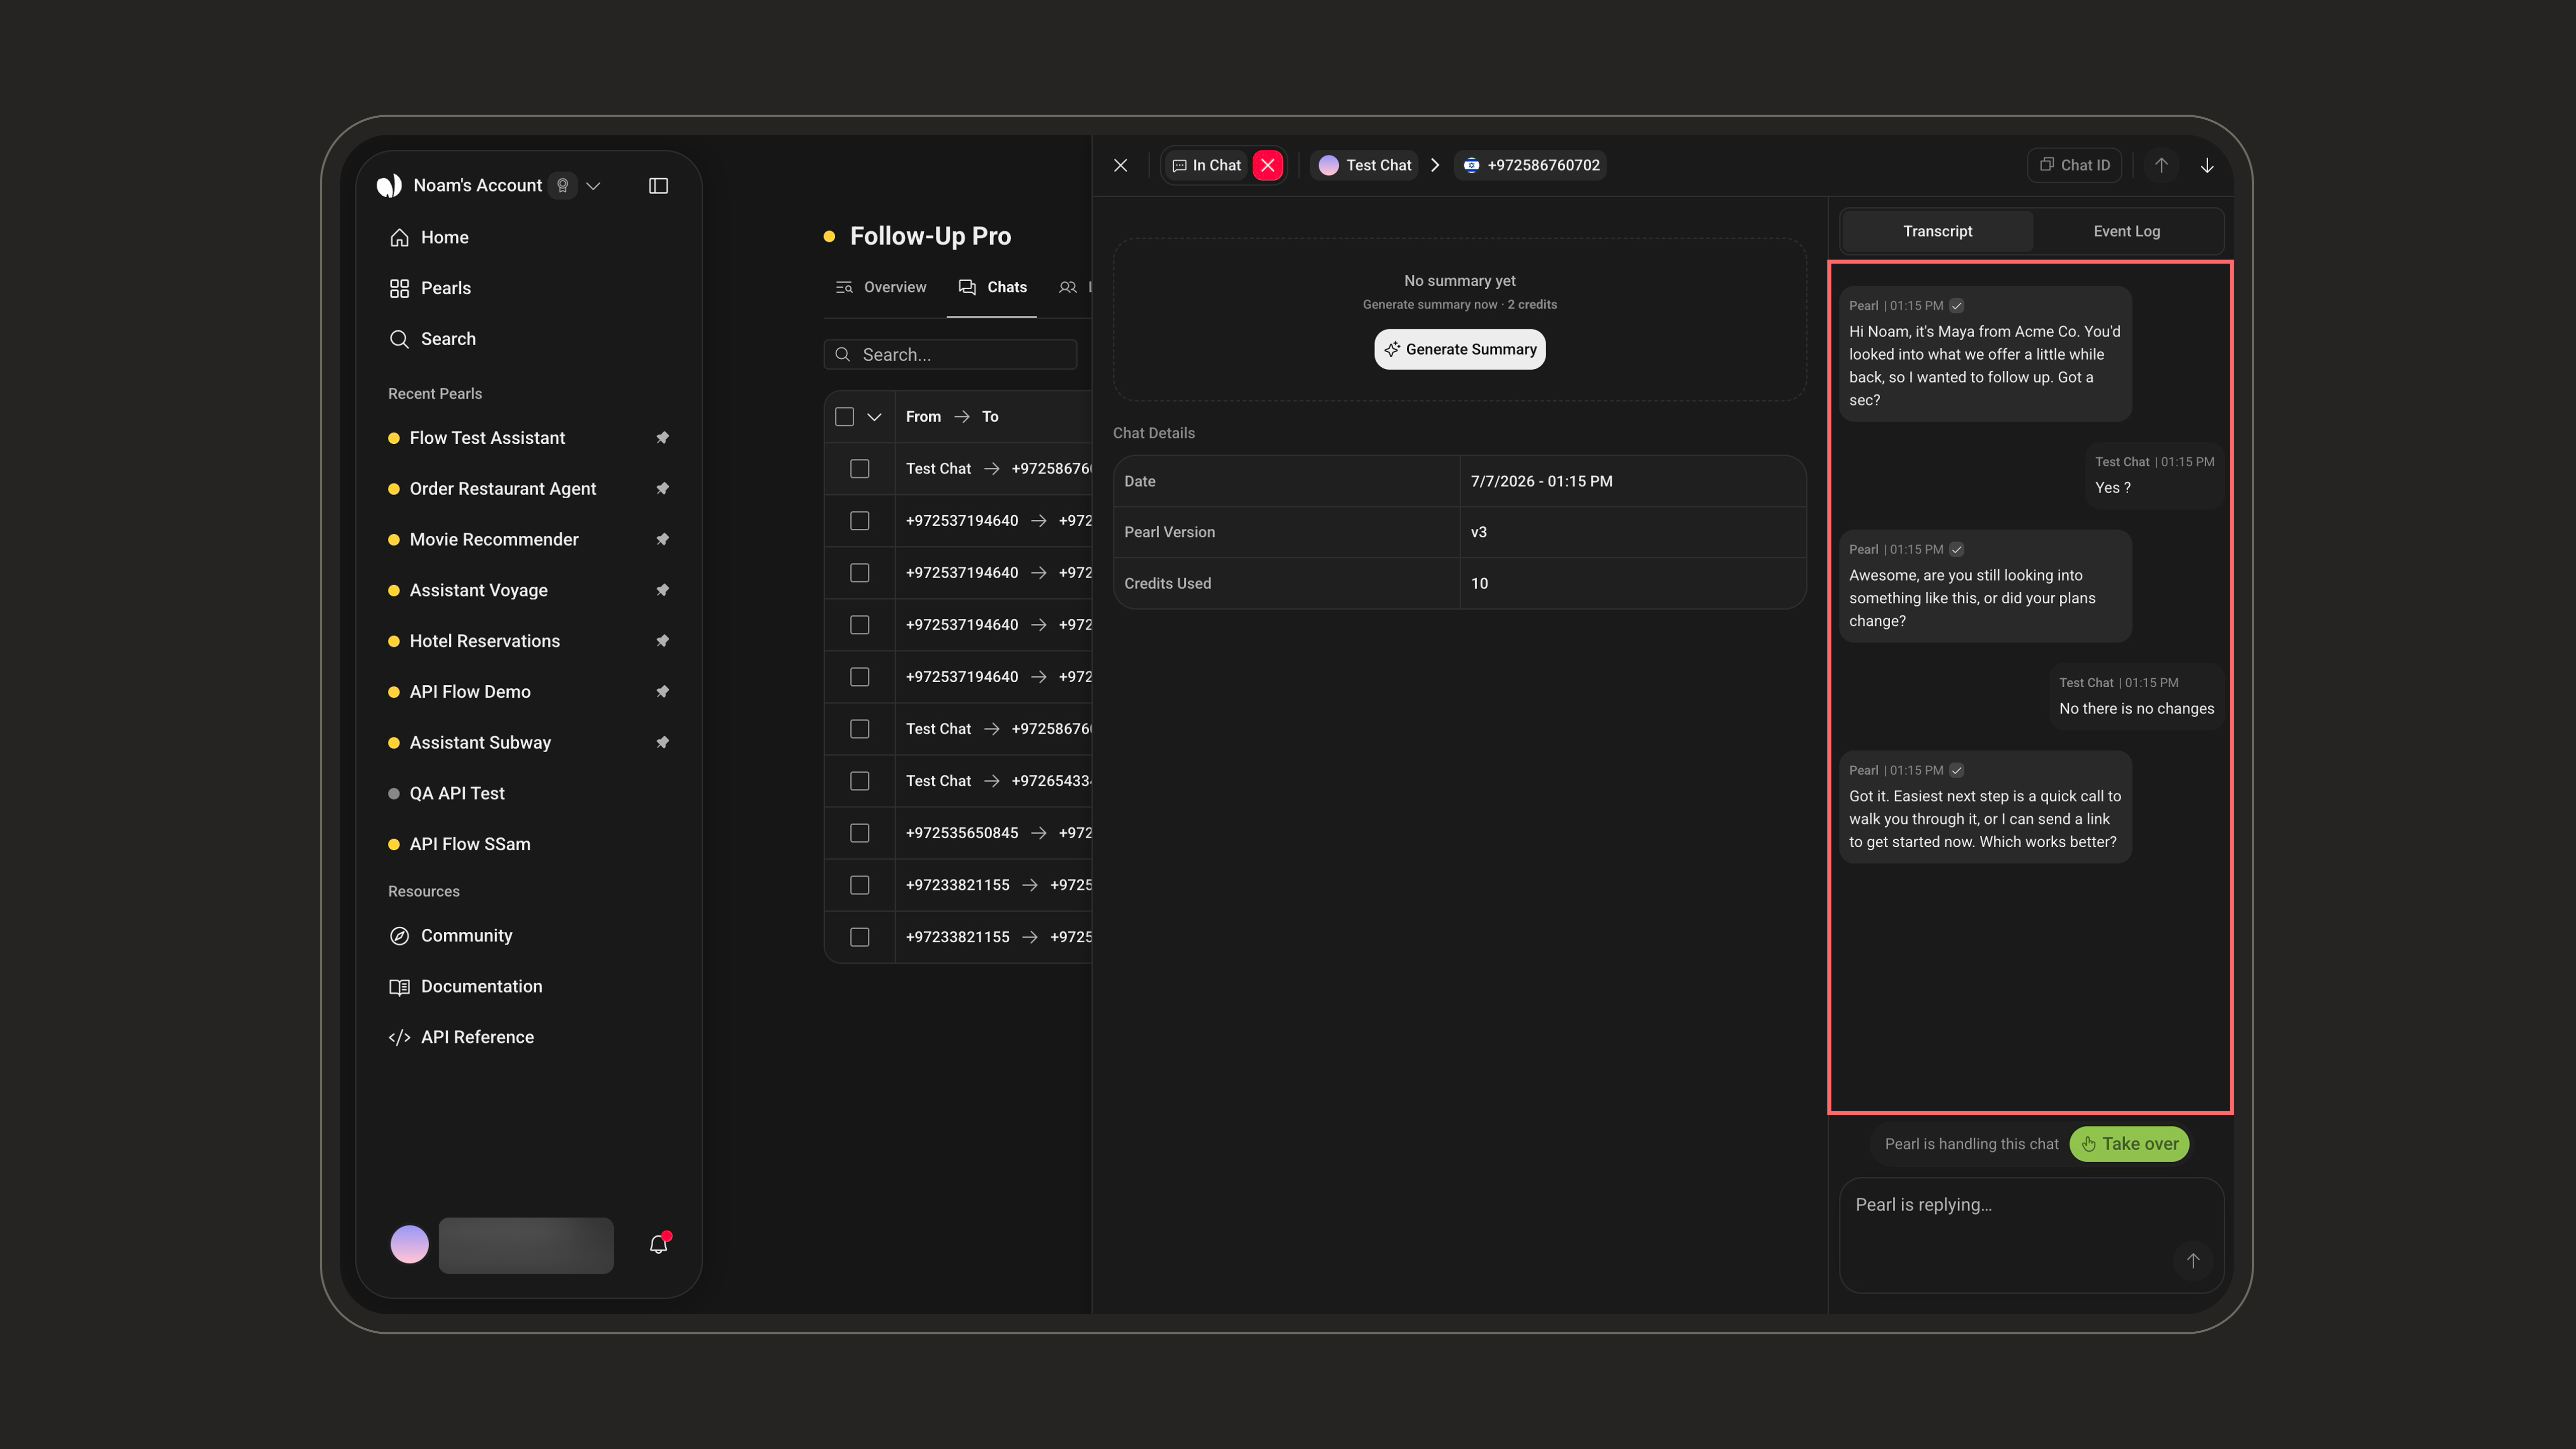2576x1449 pixels.
Task: Close the chat detail panel
Action: 1120,166
